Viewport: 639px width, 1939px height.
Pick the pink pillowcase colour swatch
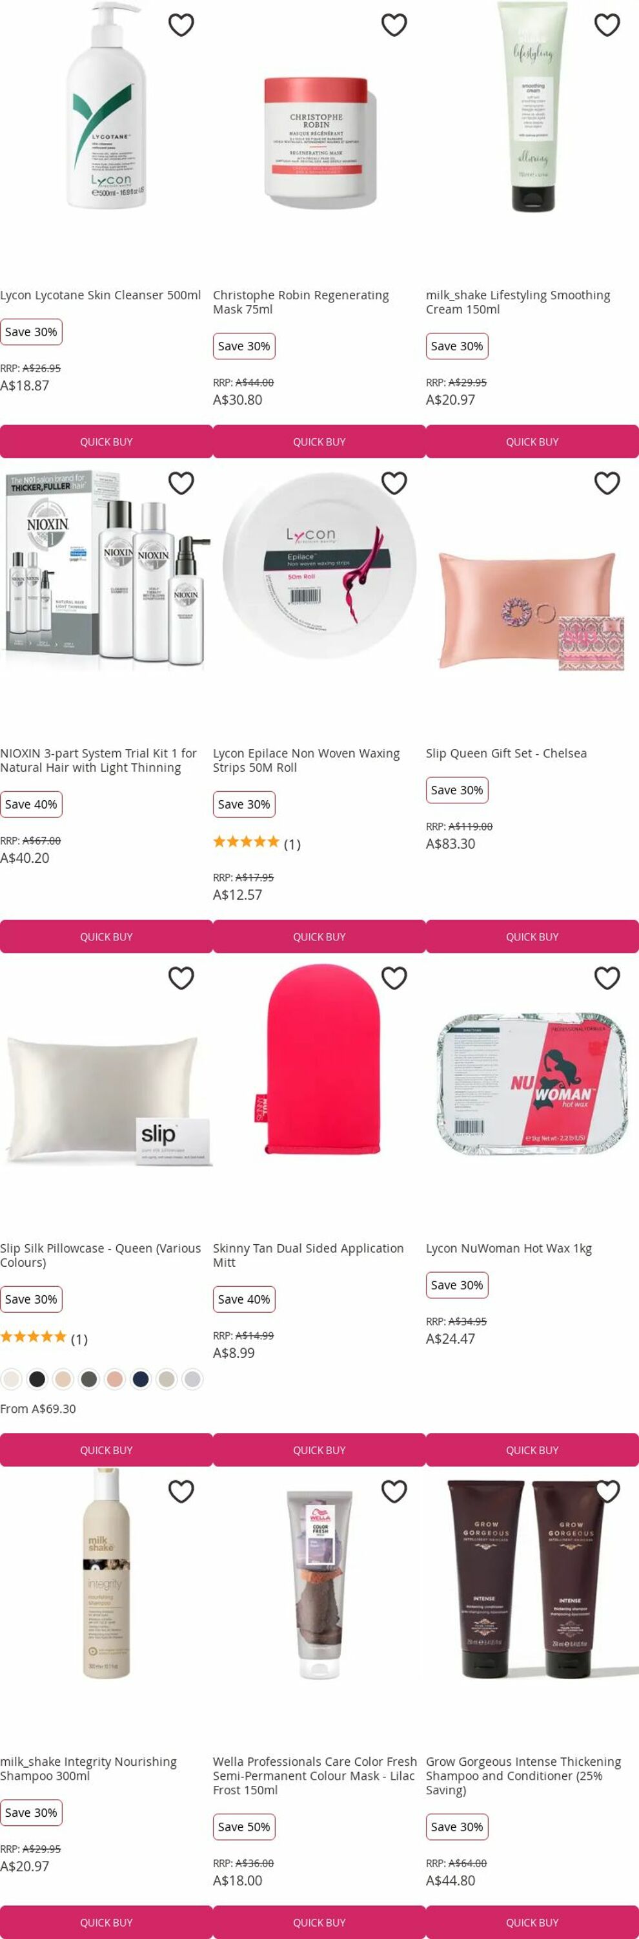114,1379
